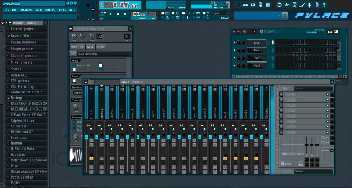Click the playlist arrow in channel rack header
Image resolution: width=352 pixels, height=188 pixels.
(x=254, y=32)
